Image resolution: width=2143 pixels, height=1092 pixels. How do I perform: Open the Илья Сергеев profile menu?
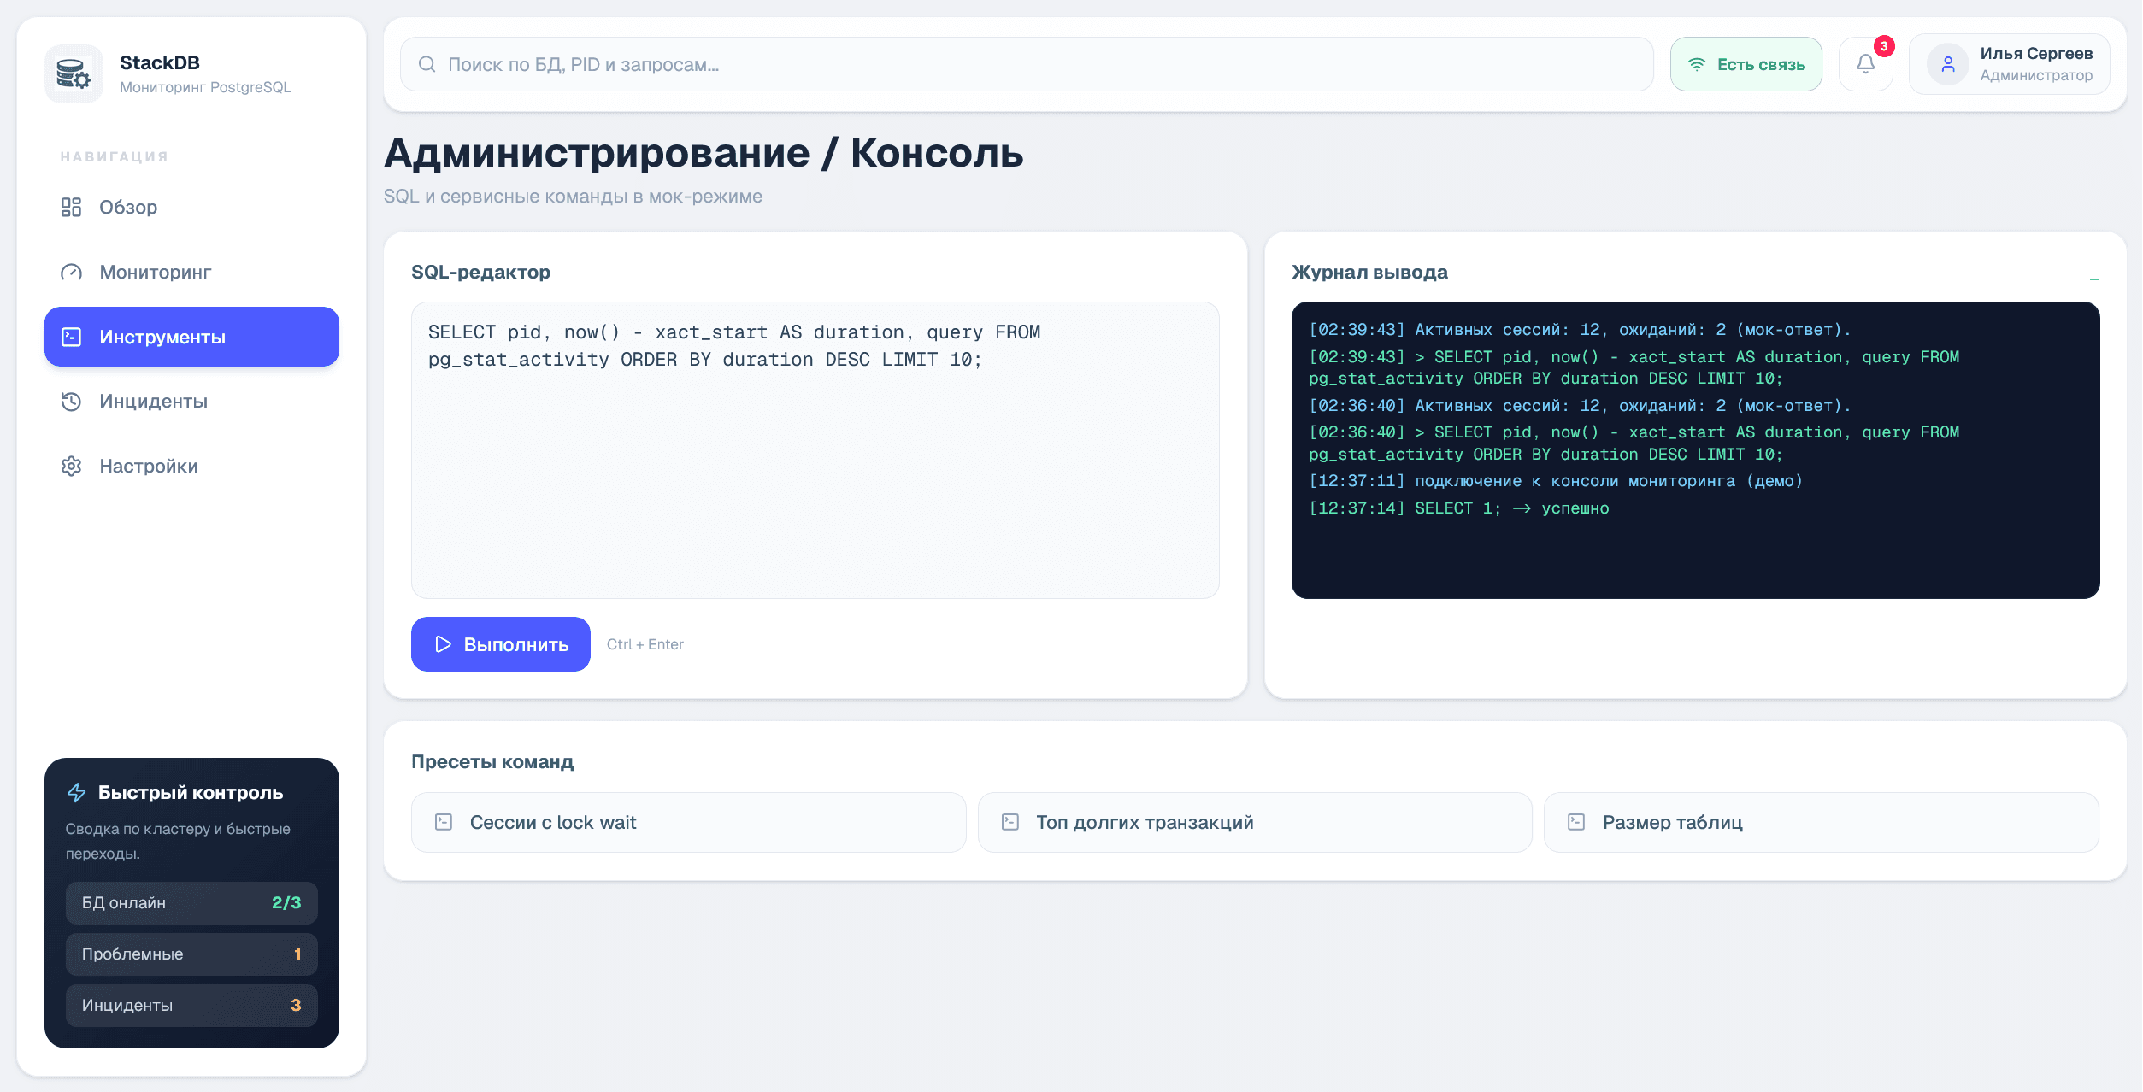tap(2008, 63)
